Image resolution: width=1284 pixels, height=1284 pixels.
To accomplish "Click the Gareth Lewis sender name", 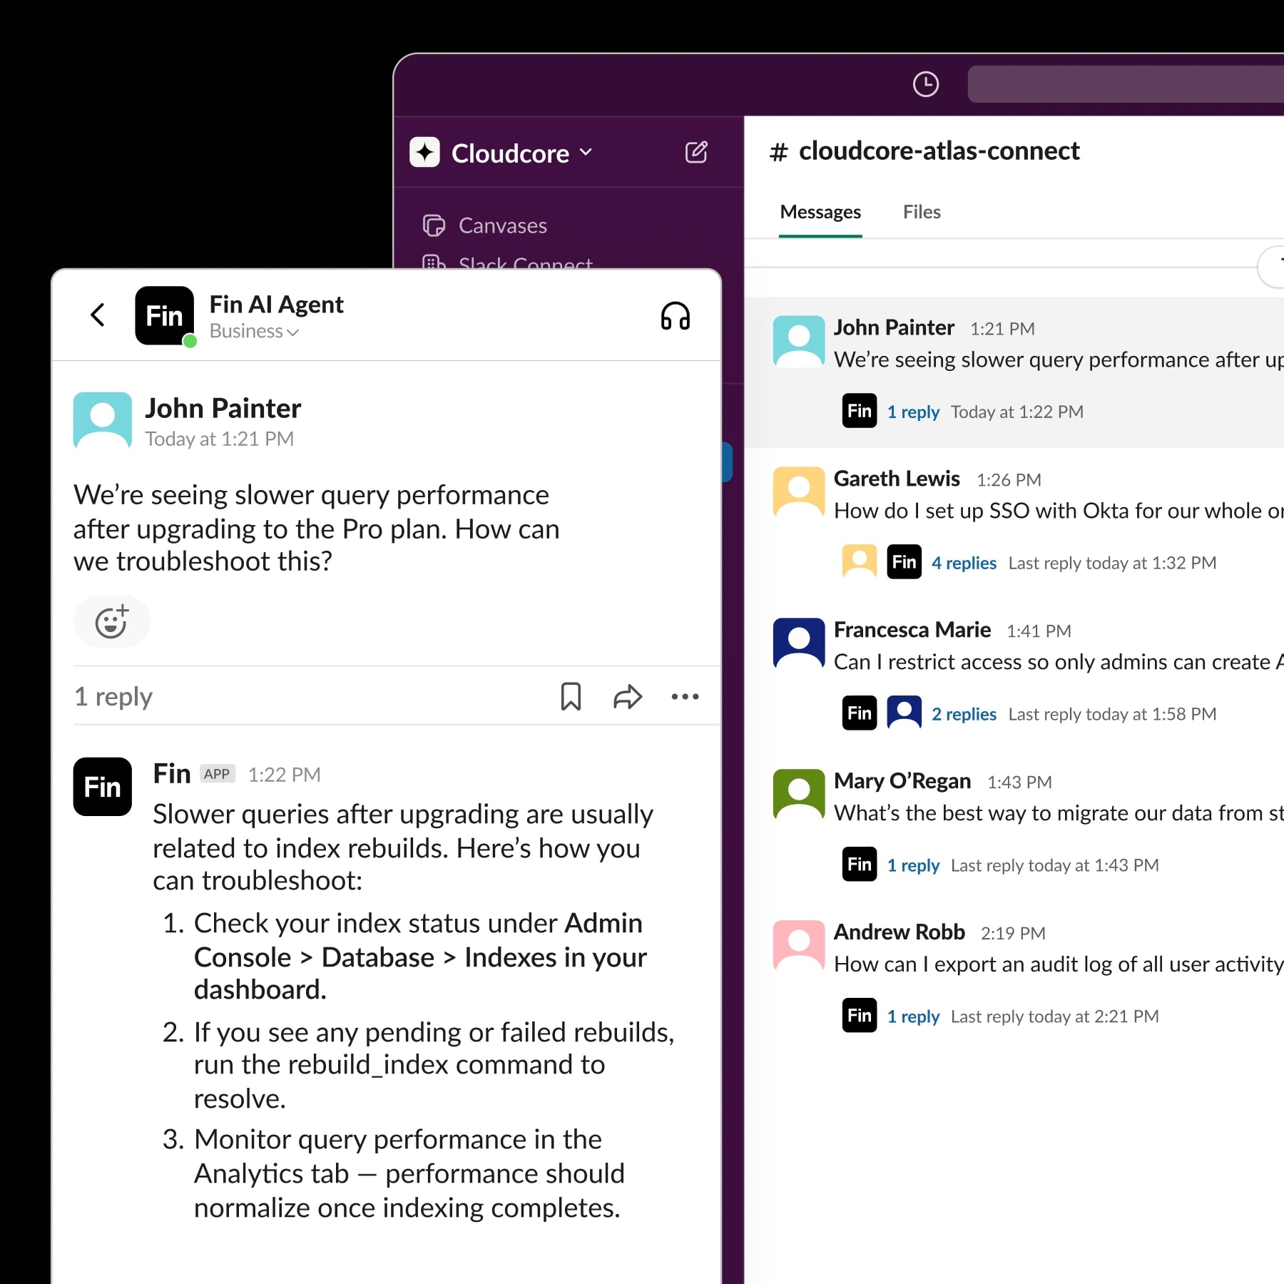I will 897,479.
